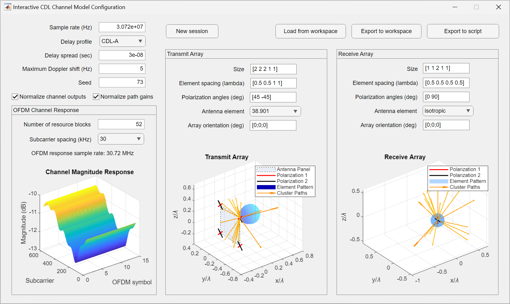The width and height of the screenshot is (510, 304).
Task: Open the Subcarrier spacing dropdown
Action: pos(120,139)
